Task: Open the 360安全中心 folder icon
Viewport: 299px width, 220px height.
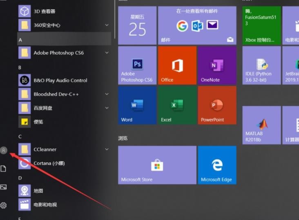Action: (x=25, y=25)
